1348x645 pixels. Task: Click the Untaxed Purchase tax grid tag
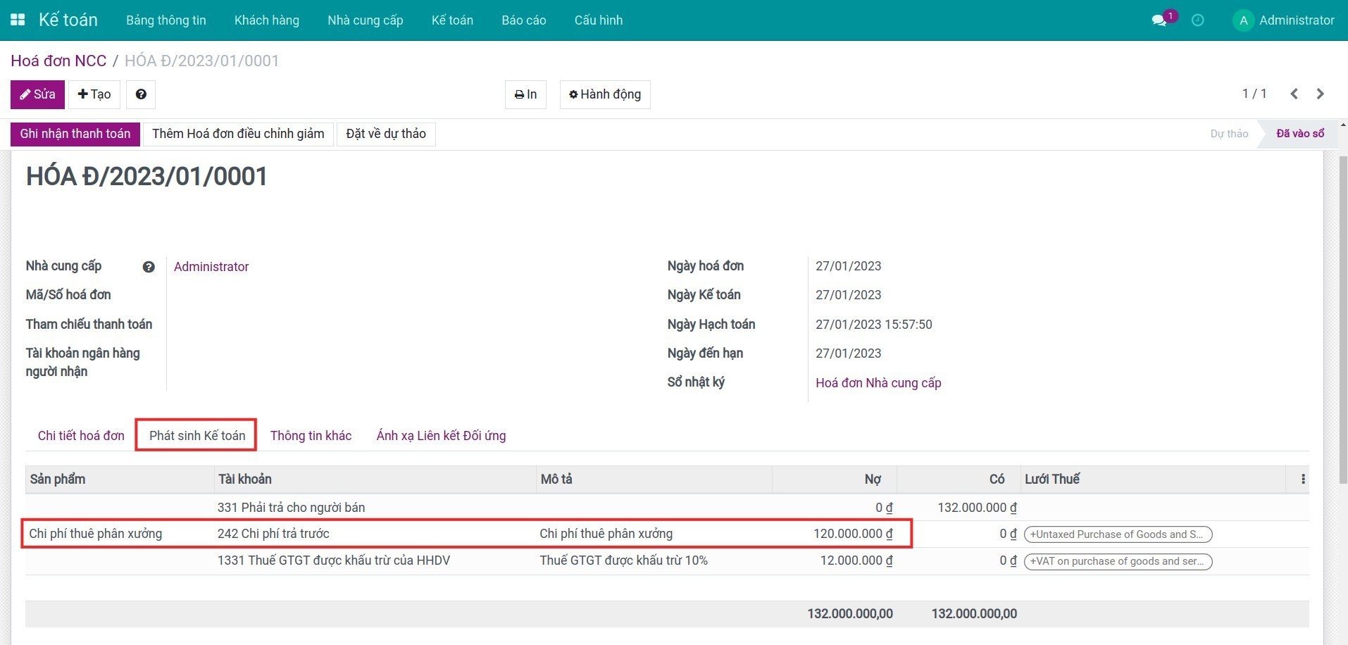[x=1117, y=534]
